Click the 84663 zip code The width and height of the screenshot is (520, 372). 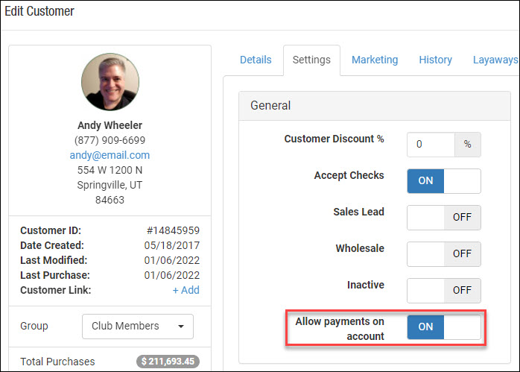pyautogui.click(x=110, y=200)
